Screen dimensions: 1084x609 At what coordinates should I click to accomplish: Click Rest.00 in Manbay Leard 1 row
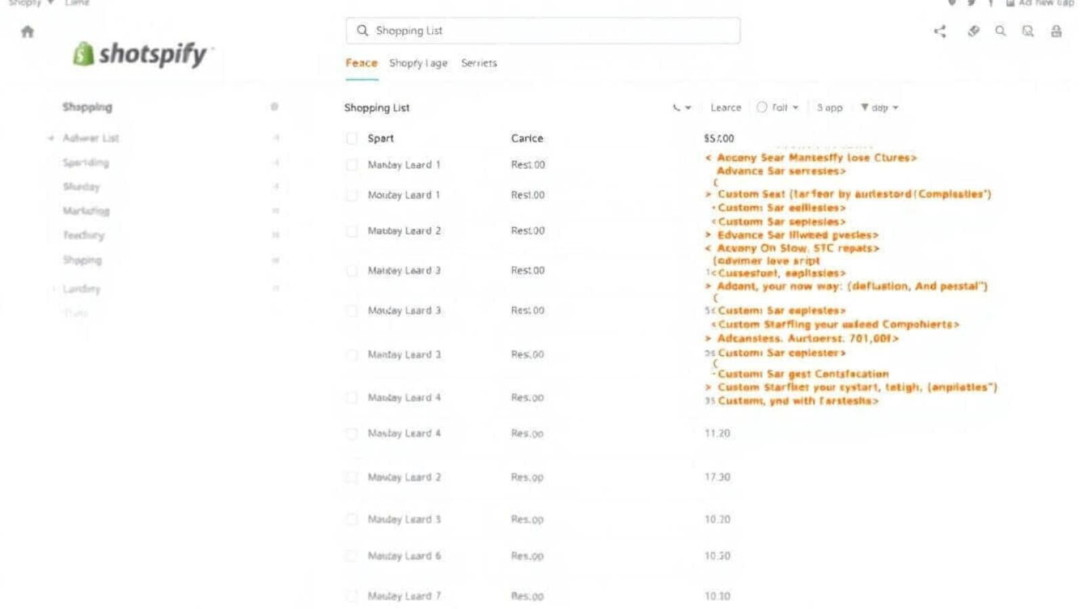coord(528,164)
